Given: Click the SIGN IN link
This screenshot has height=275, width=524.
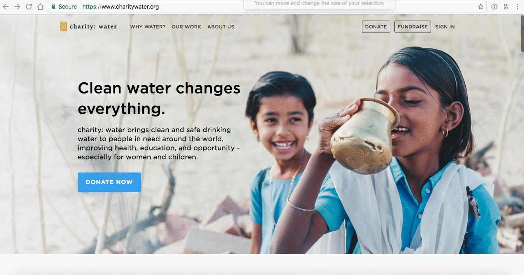Looking at the screenshot, I should click(x=445, y=27).
